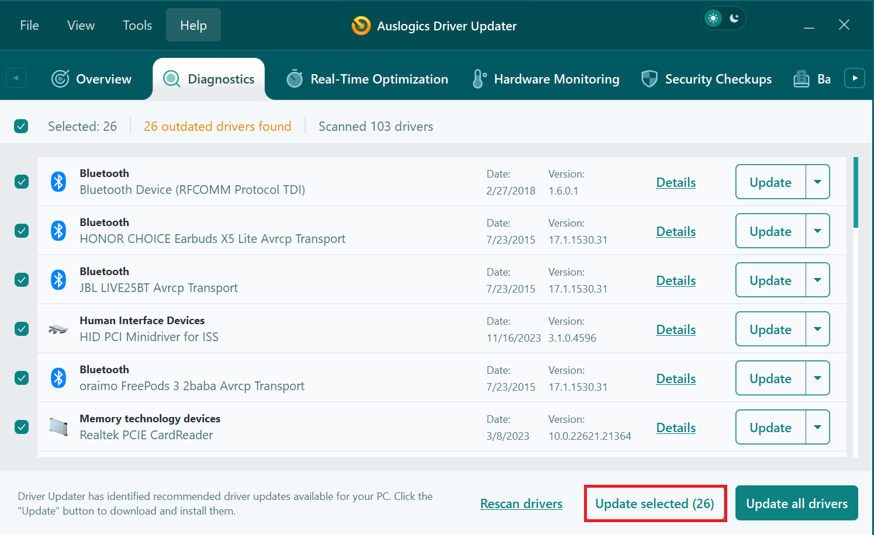Click Bluetooth icon for JBL LIVE25BT

point(58,280)
